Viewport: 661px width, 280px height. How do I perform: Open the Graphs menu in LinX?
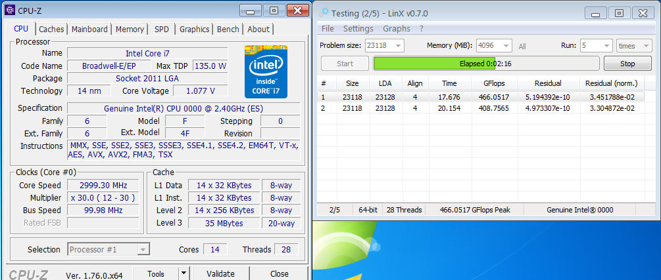point(397,29)
